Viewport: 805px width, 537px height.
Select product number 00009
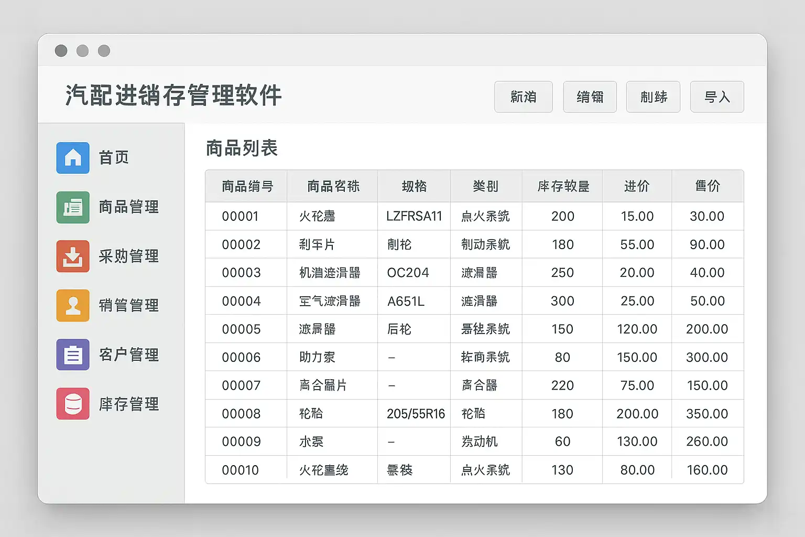pos(241,442)
